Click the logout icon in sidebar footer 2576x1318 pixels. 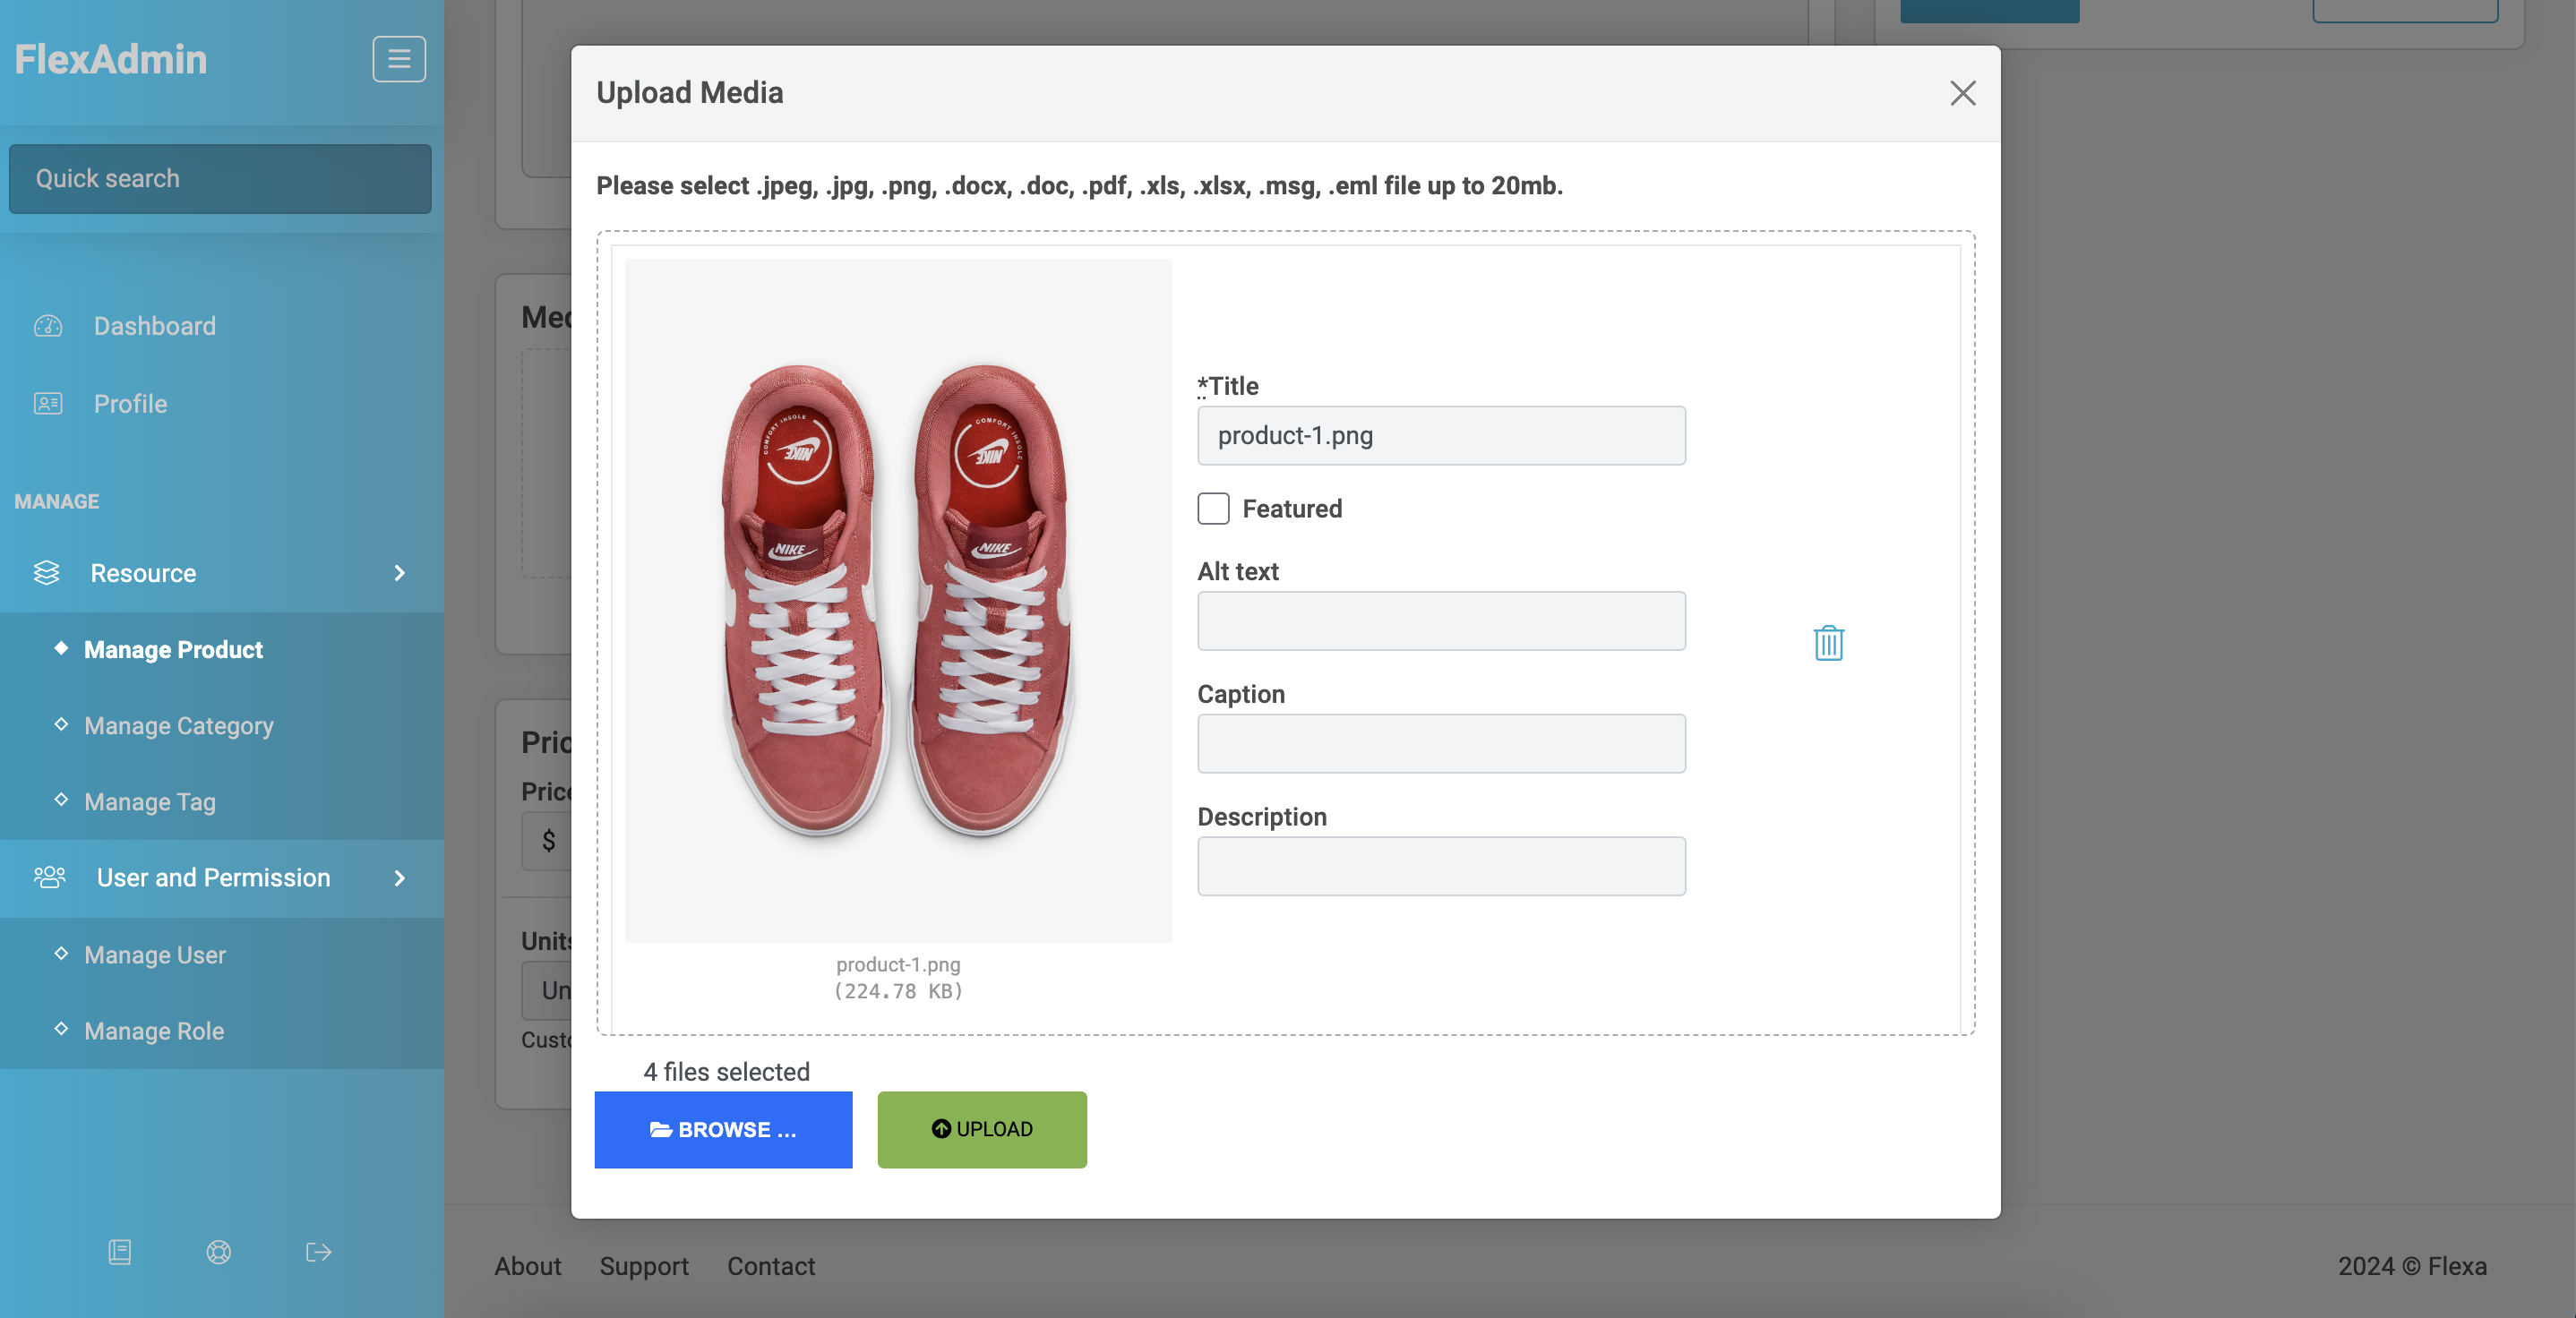click(x=318, y=1251)
